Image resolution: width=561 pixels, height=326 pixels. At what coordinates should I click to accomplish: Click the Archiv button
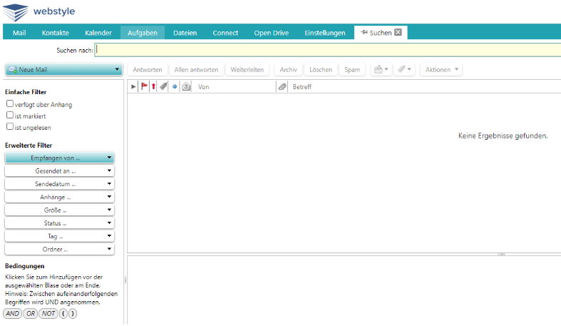[x=289, y=69]
